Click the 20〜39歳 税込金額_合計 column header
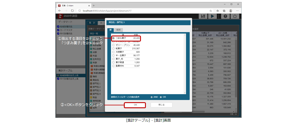This screenshot has width=297, height=127. (222, 34)
